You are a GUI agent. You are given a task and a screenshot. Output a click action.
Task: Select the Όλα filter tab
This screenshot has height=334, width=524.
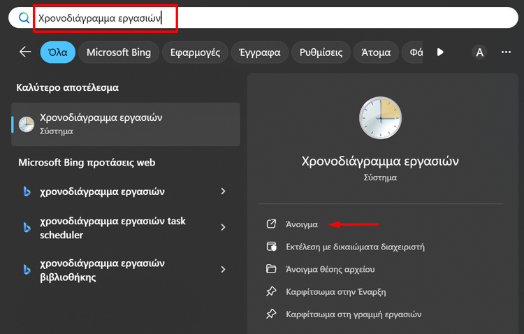(x=58, y=52)
